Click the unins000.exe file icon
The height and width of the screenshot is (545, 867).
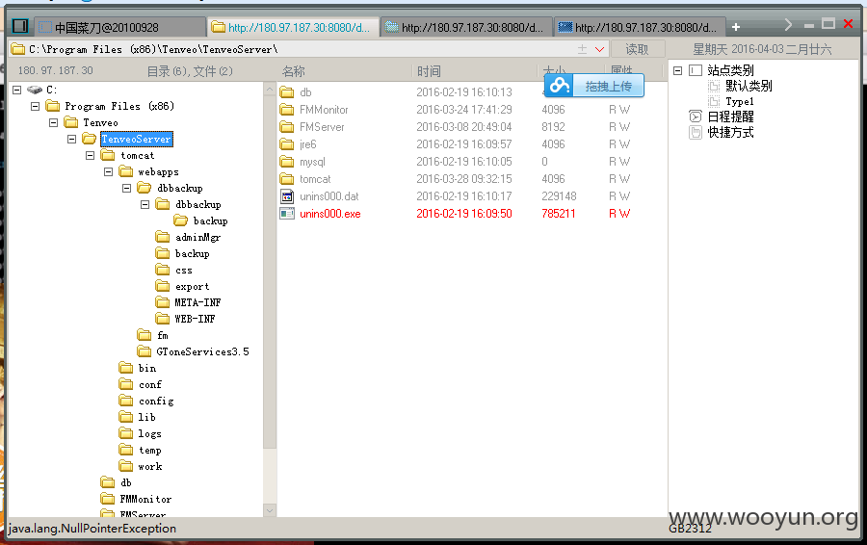287,214
